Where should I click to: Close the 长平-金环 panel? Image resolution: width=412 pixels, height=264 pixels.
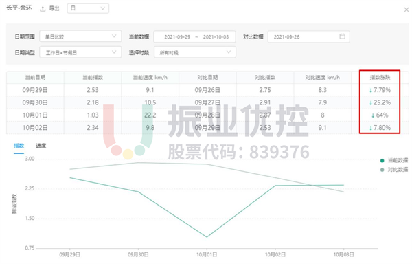[x=407, y=10]
